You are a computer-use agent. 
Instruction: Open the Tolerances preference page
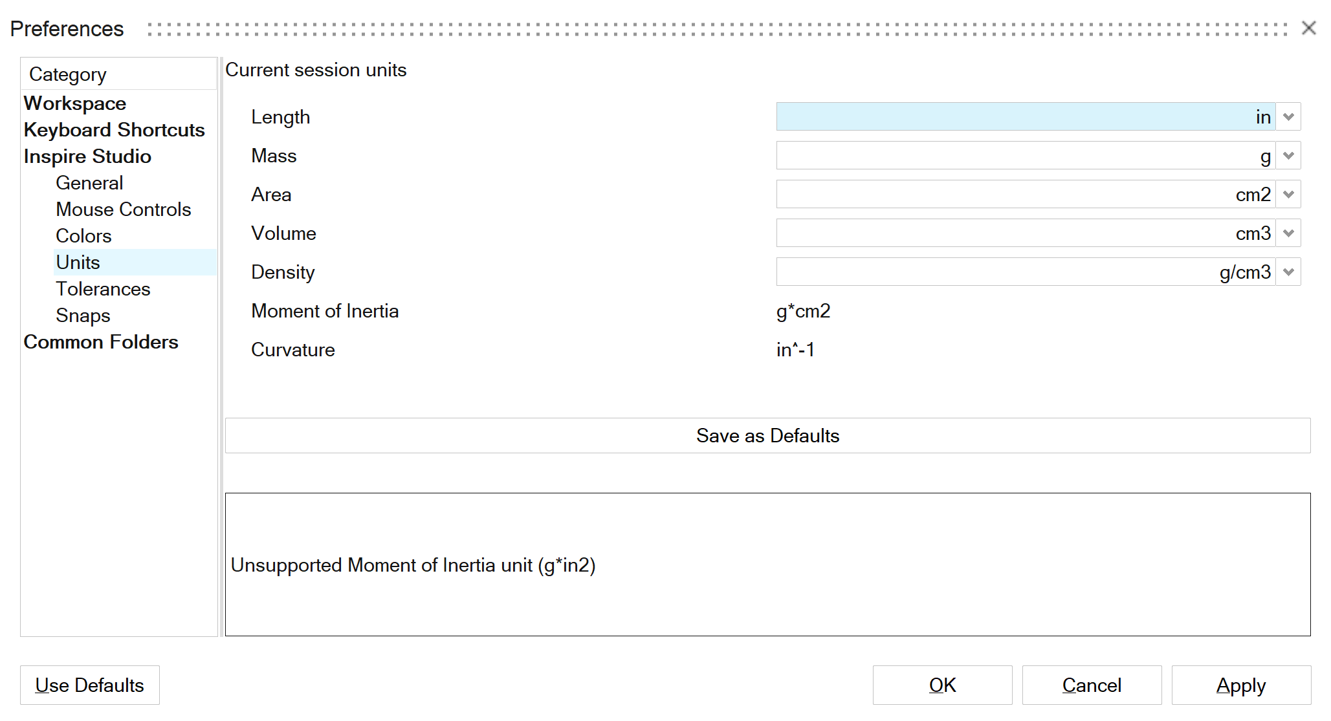tap(103, 289)
